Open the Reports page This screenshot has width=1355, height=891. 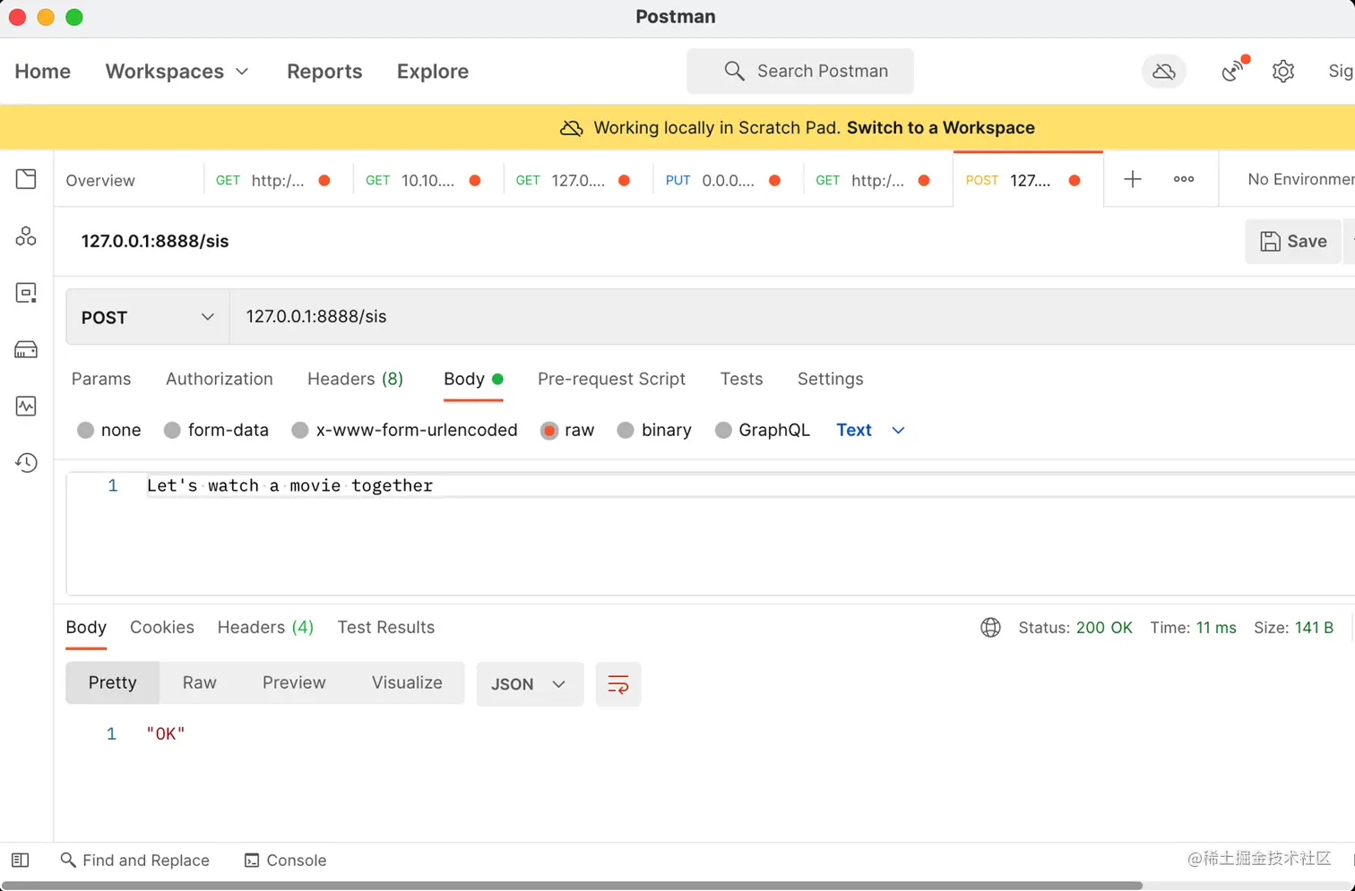(324, 72)
